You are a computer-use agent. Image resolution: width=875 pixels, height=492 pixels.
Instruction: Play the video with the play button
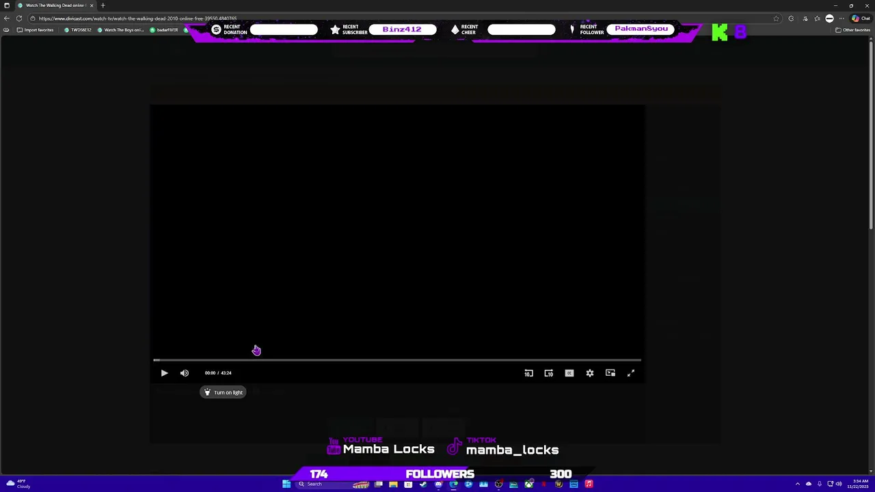point(164,373)
